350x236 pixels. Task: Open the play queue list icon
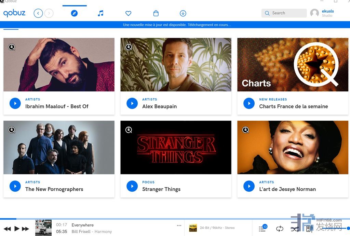coord(262,228)
